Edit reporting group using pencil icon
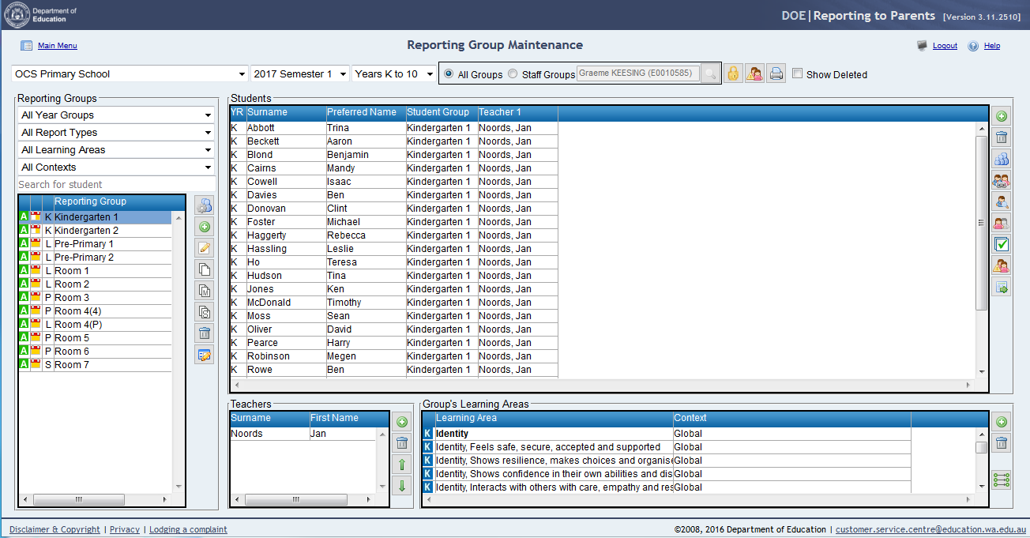This screenshot has width=1030, height=538. (x=205, y=248)
